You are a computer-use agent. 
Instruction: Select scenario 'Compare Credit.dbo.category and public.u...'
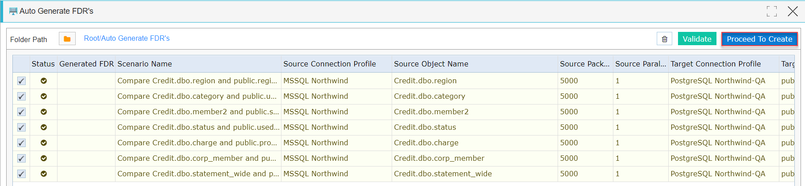(197, 96)
